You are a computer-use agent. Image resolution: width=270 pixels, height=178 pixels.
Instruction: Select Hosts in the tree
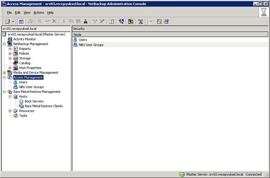23,97
